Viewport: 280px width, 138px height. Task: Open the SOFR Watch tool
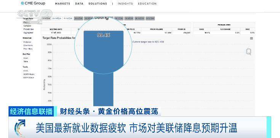pos(29,74)
